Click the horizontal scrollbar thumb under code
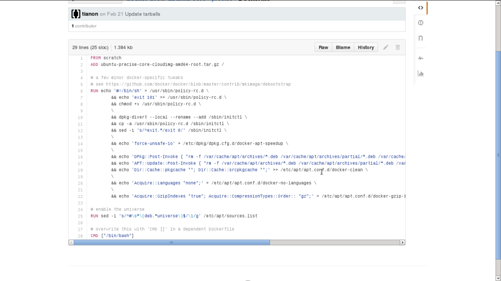 point(171,242)
